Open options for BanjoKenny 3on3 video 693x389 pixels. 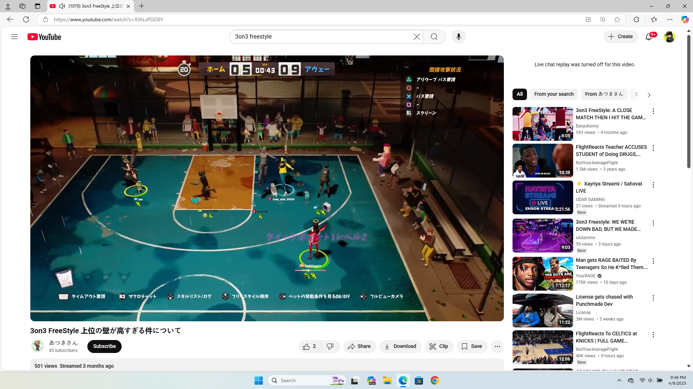653,112
